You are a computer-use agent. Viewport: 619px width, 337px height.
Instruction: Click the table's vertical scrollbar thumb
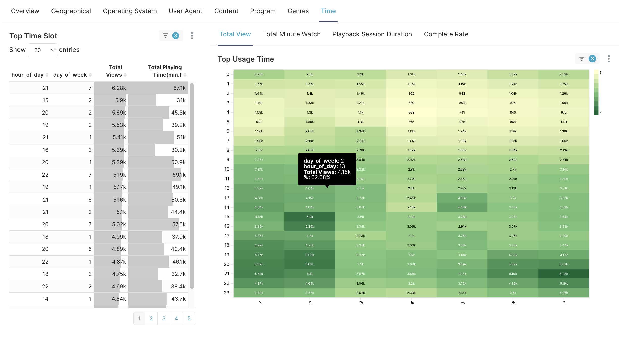point(192,186)
